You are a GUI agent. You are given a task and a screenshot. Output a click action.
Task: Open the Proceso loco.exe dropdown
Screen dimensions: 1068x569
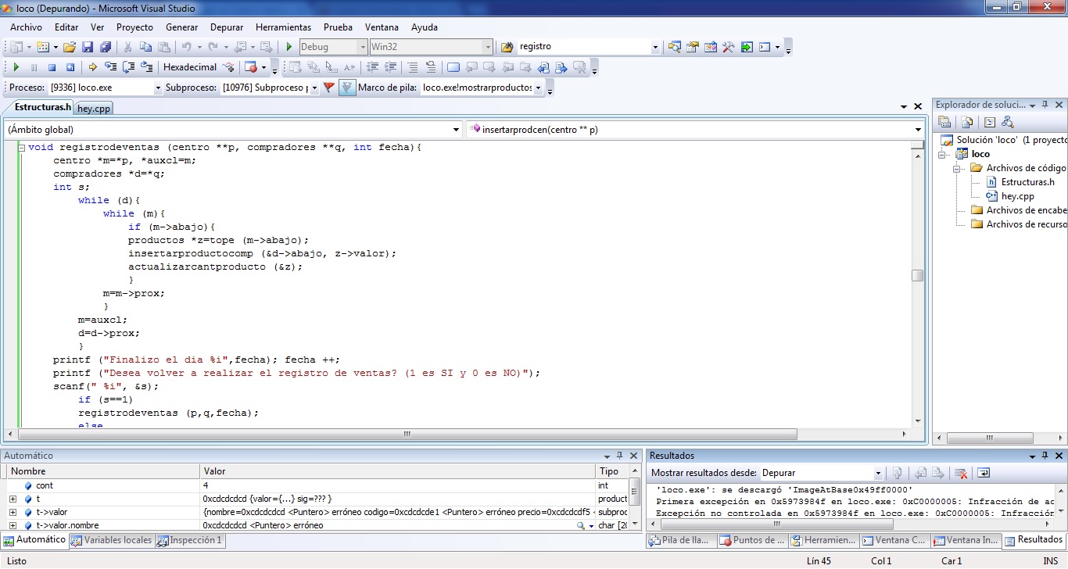click(158, 88)
